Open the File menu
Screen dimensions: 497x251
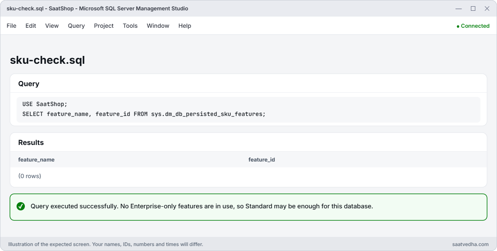[x=12, y=26]
